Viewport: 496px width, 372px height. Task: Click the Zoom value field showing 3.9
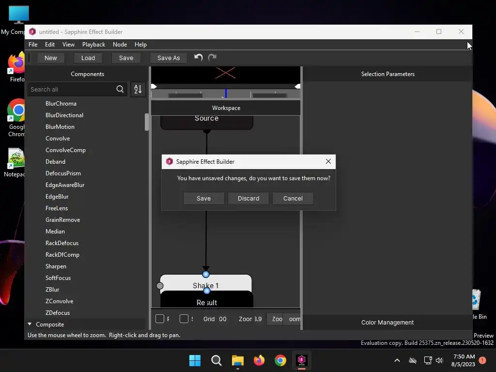click(258, 319)
